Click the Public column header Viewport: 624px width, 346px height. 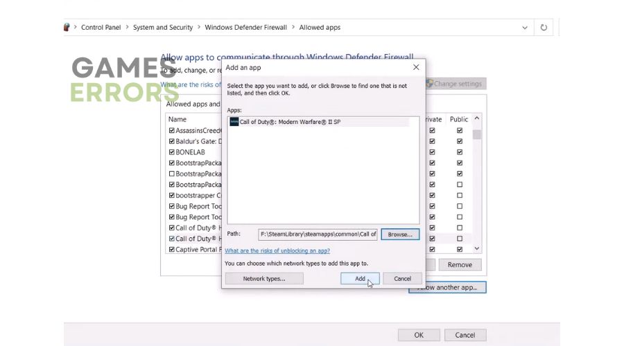(x=459, y=119)
